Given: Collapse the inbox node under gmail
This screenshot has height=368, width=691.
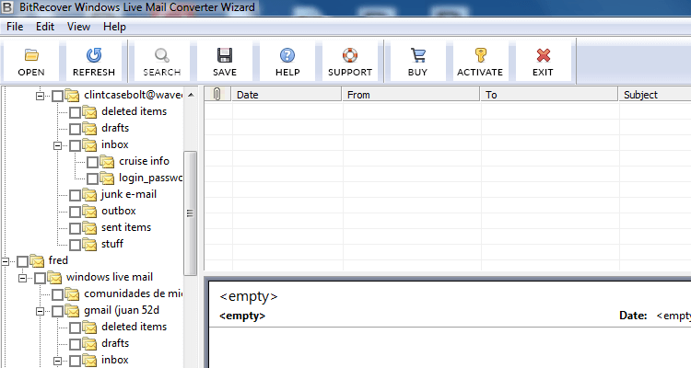Looking at the screenshot, I should tap(58, 361).
